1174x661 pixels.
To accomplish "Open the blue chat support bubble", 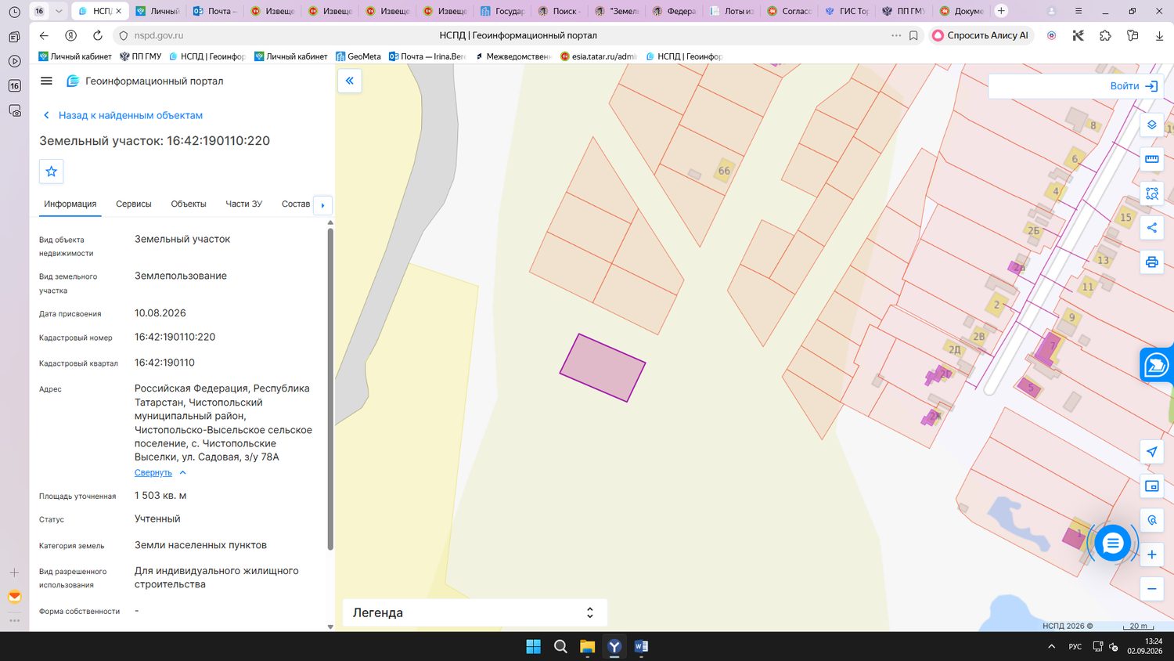I will [x=1112, y=543].
